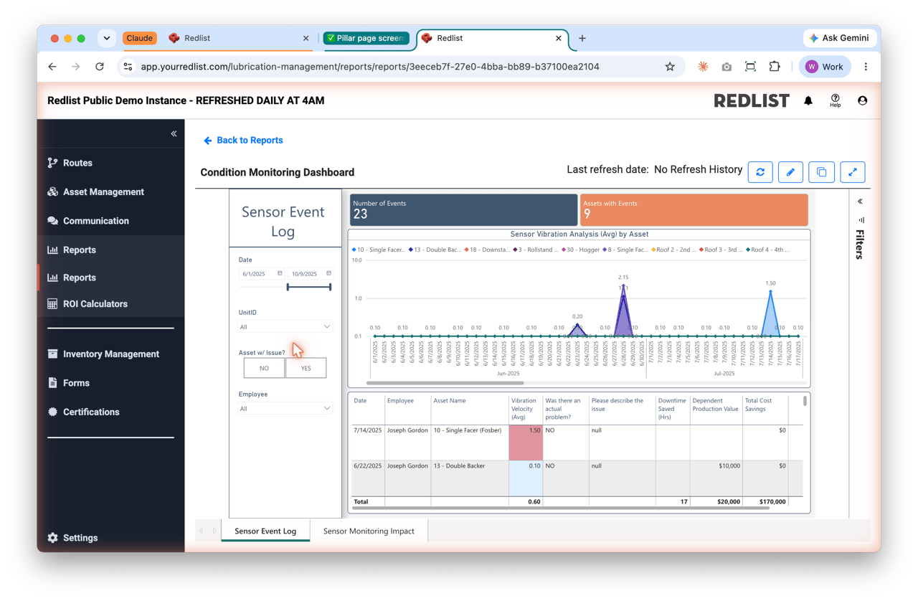Click the left handle of the date slider

coord(288,287)
